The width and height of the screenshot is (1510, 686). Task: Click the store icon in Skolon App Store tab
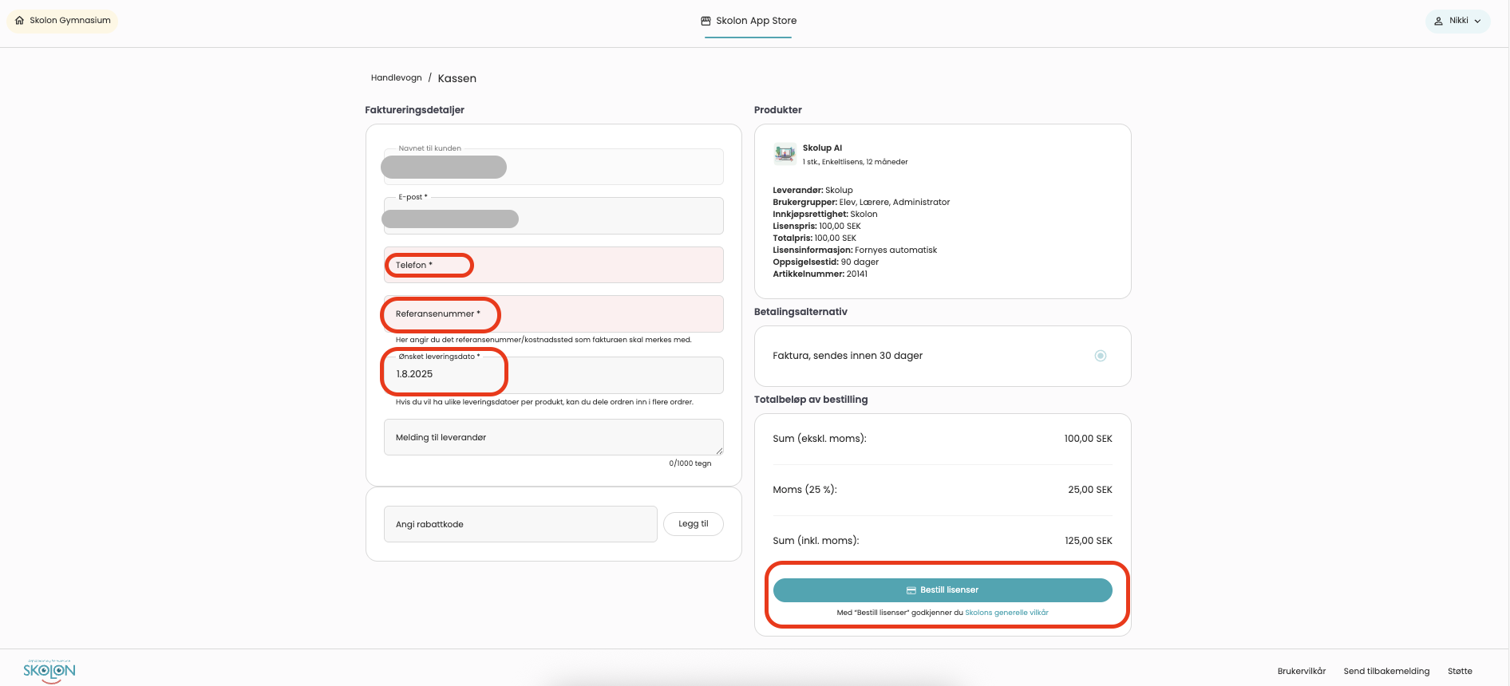[706, 21]
